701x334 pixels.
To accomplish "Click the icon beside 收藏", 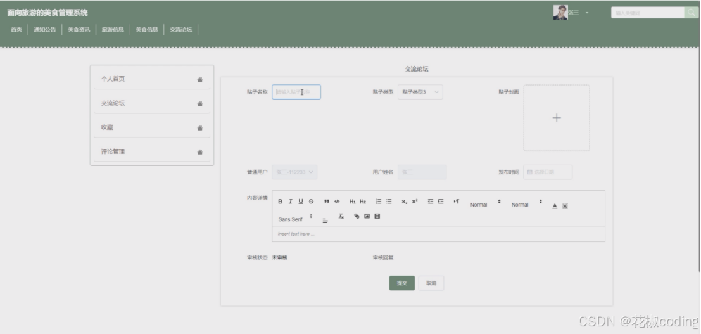I will click(x=200, y=127).
